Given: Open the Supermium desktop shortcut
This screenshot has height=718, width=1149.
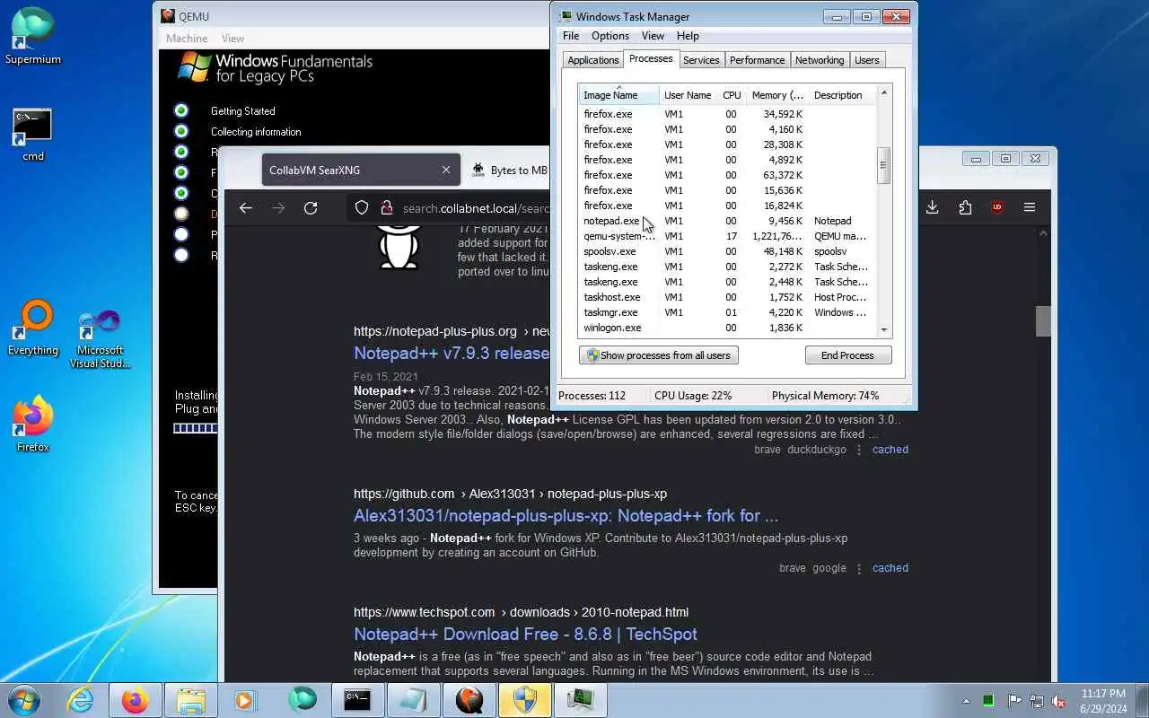Looking at the screenshot, I should click(33, 36).
